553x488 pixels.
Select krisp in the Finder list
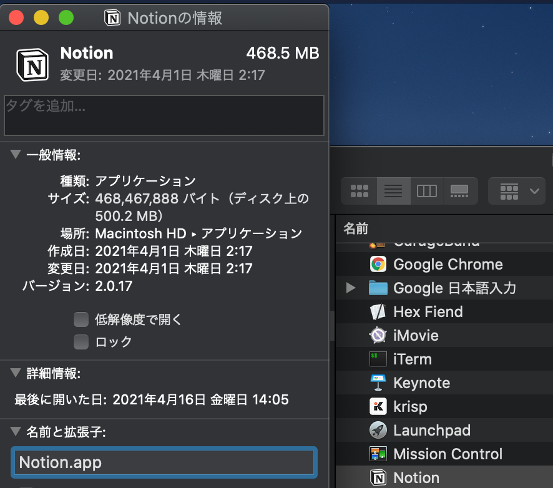click(x=410, y=406)
